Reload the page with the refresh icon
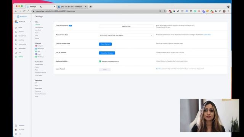 point(24,11)
